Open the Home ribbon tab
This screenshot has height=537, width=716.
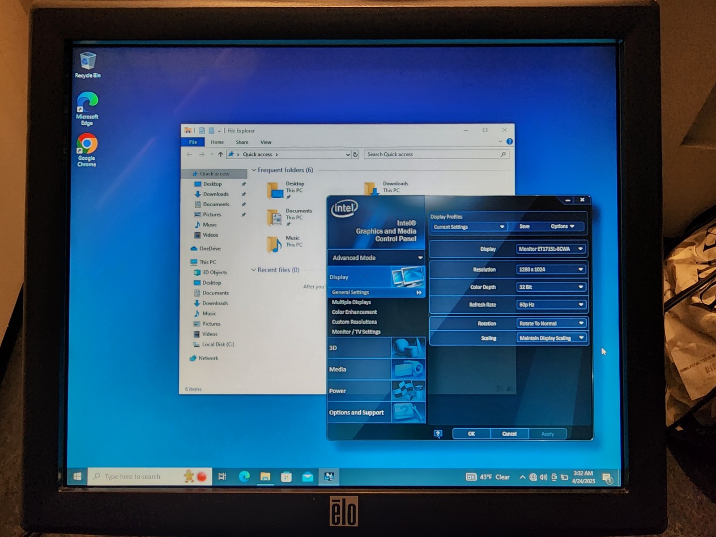pyautogui.click(x=217, y=142)
